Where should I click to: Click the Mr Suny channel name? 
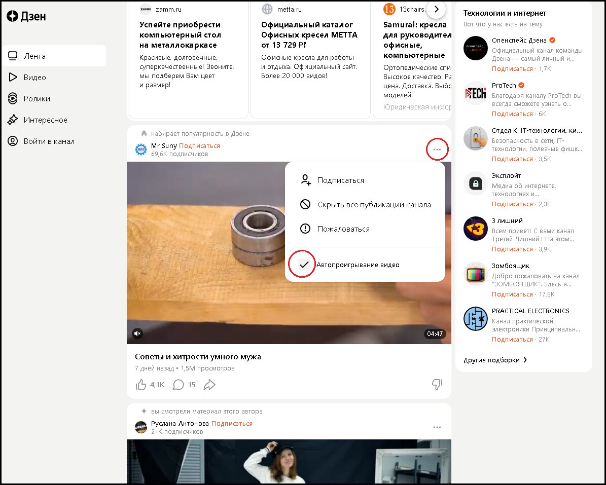tap(164, 145)
